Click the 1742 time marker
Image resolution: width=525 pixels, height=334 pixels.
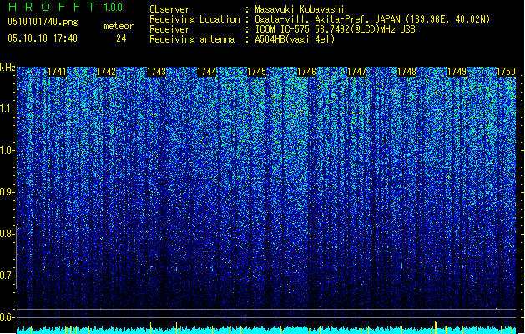click(x=107, y=72)
